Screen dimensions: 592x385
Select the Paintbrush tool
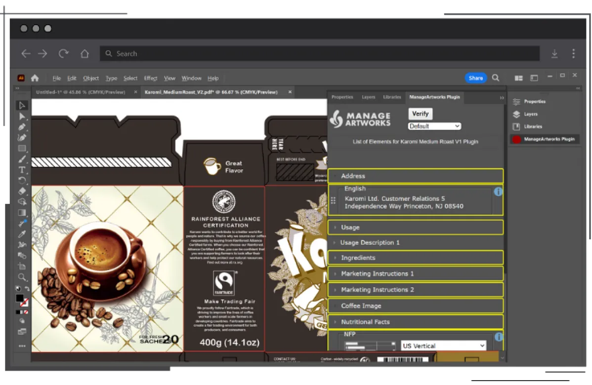click(x=22, y=159)
